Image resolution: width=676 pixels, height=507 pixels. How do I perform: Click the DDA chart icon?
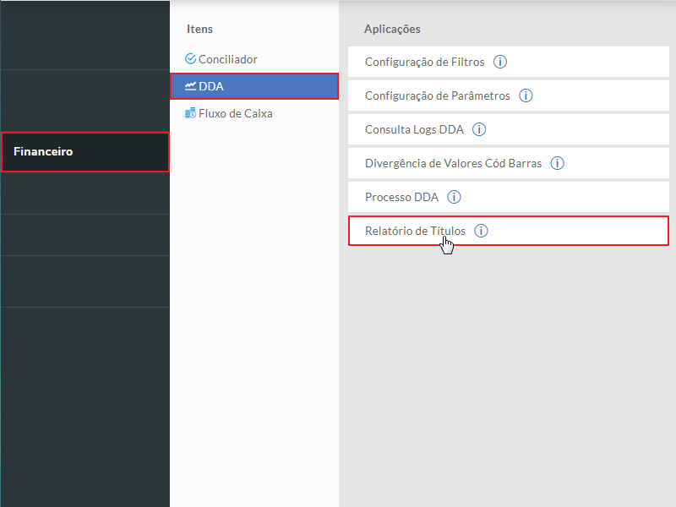point(190,86)
